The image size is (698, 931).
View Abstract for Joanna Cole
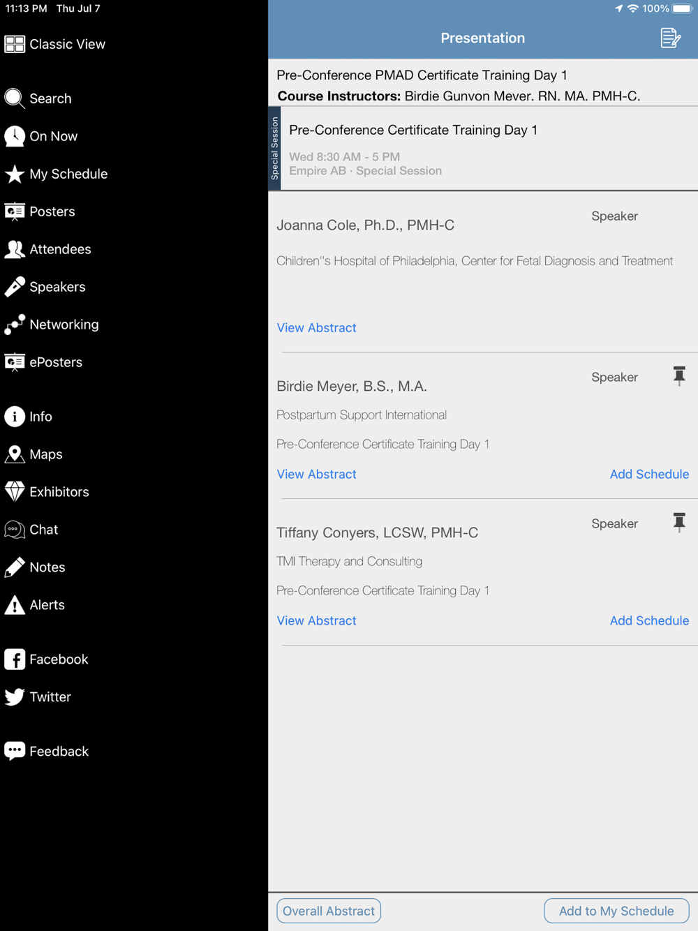point(316,327)
